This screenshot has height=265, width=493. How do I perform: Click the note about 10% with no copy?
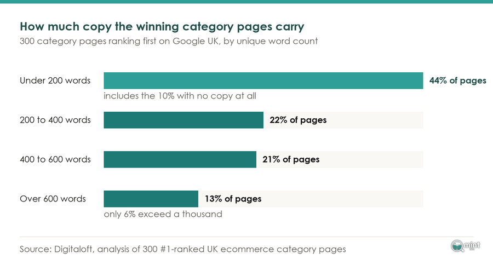(180, 96)
